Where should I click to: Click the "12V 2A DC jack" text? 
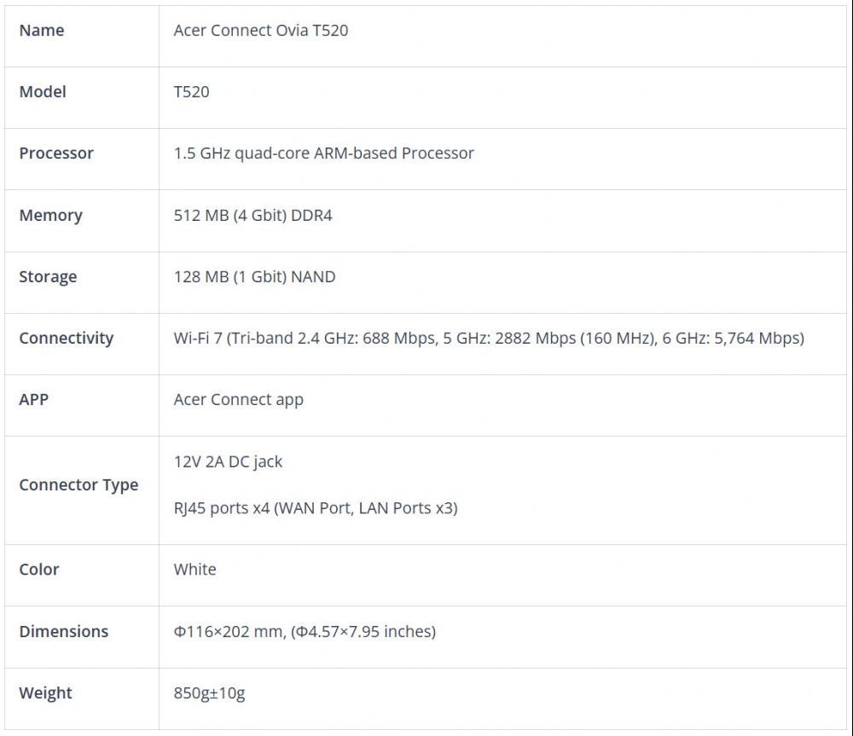[228, 462]
